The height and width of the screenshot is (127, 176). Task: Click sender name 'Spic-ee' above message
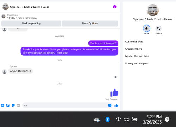tap(13, 66)
